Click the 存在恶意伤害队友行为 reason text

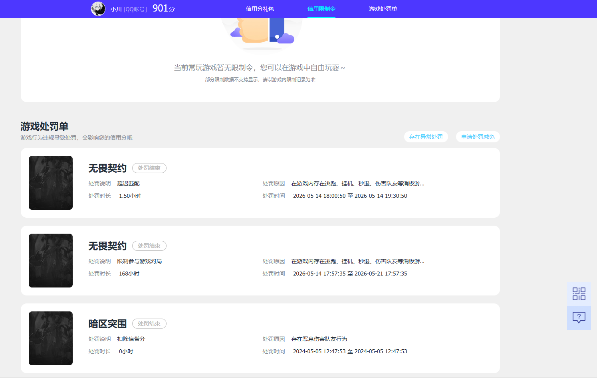(x=319, y=339)
